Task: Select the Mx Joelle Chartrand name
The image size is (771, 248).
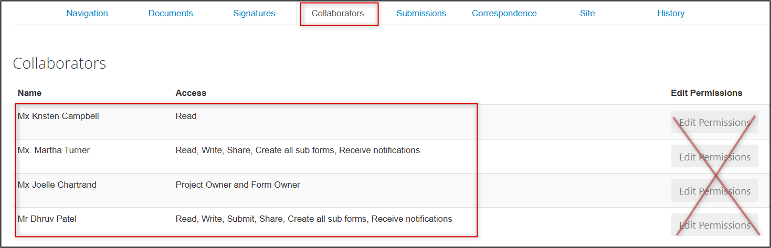Action: pos(57,185)
